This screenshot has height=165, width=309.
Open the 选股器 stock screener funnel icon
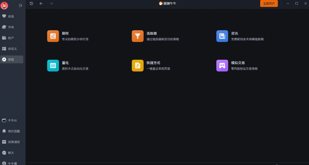coord(138,36)
